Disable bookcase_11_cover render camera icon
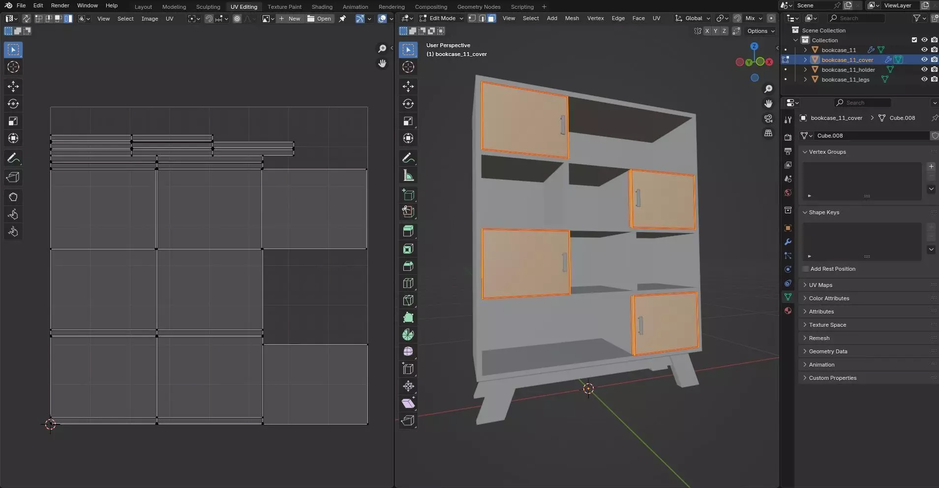This screenshot has width=939, height=488. point(934,59)
